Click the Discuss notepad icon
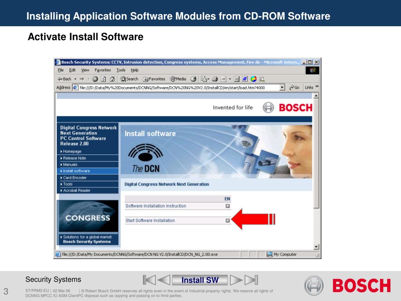Viewport: 401px width, 301px height. [237, 79]
